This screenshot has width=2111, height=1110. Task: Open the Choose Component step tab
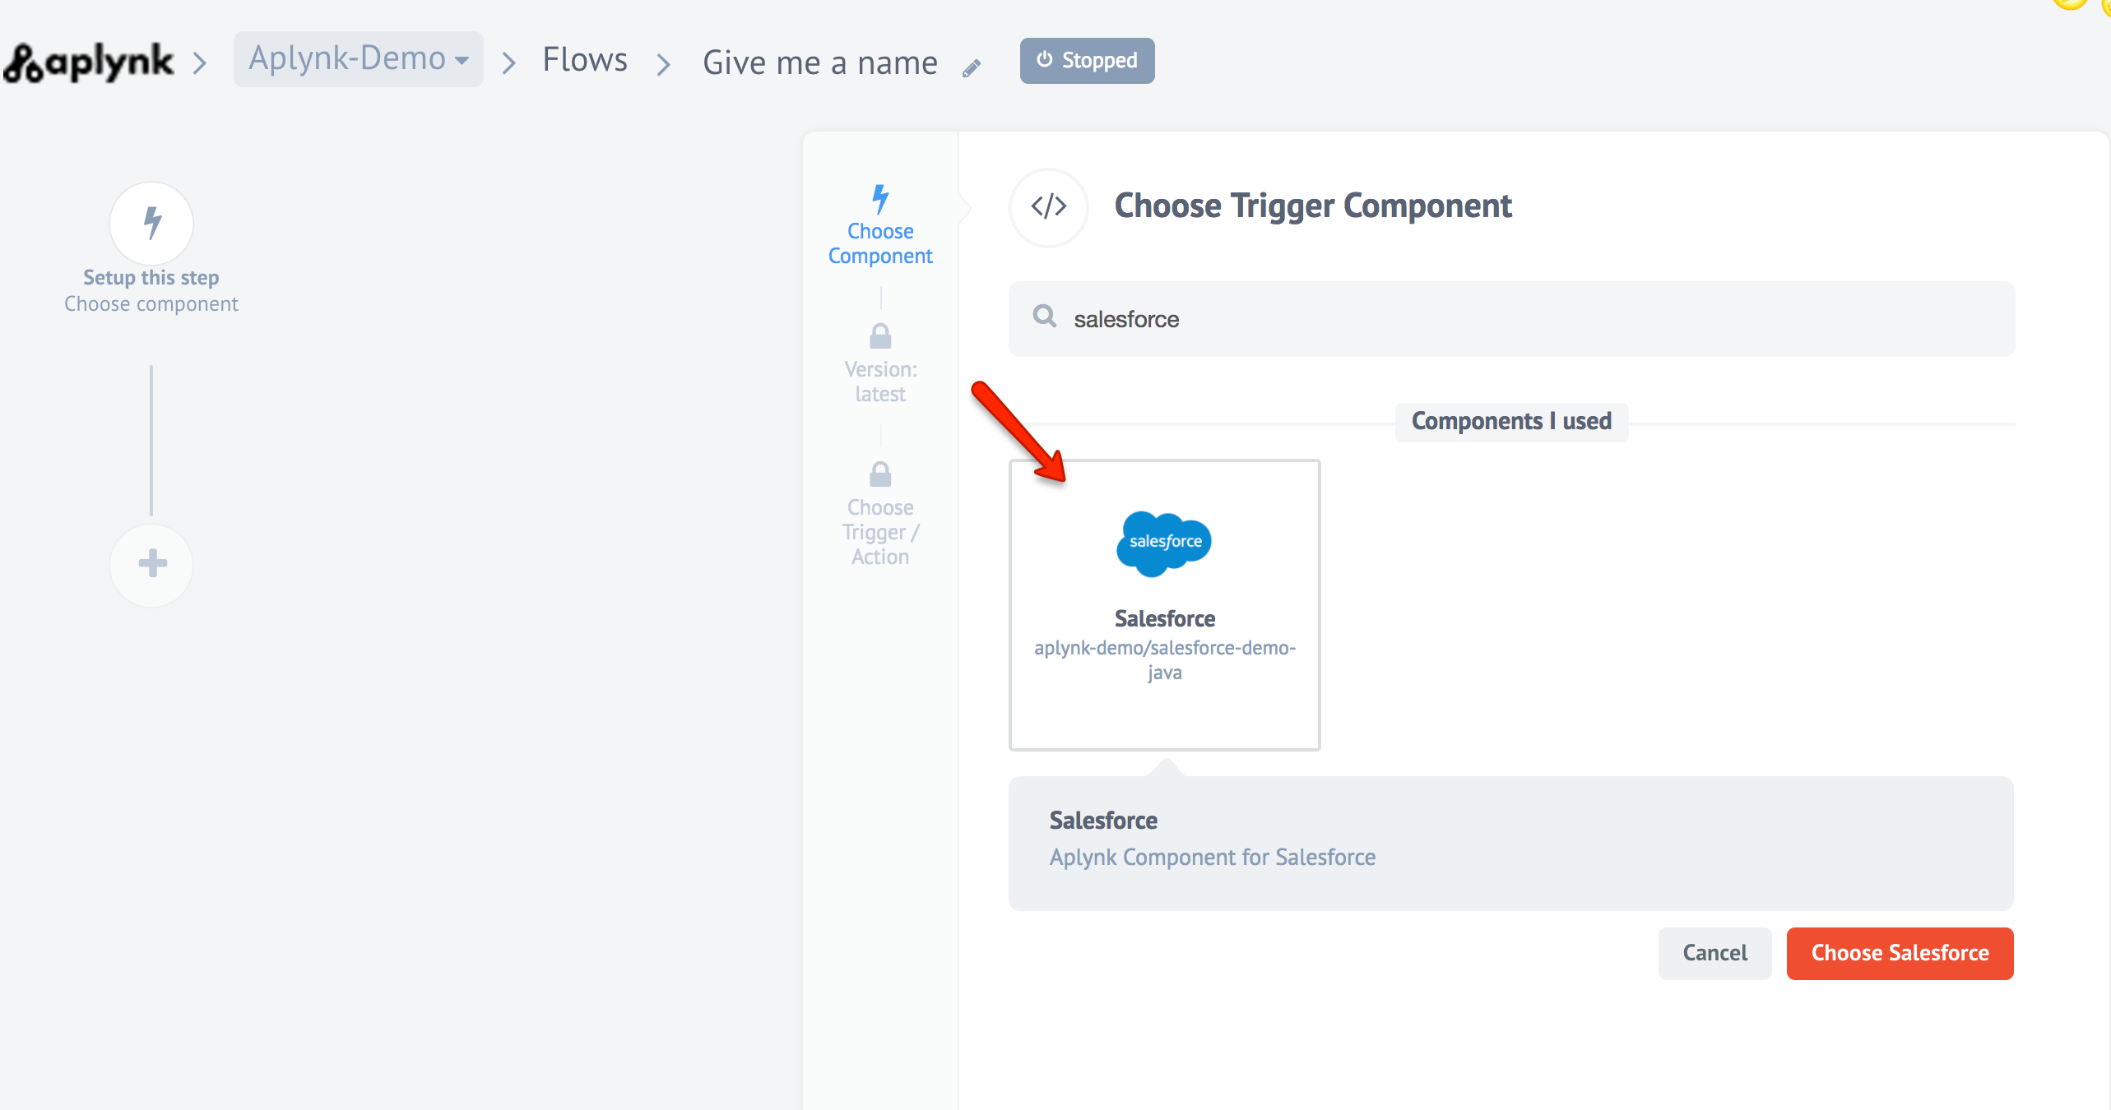pyautogui.click(x=880, y=243)
